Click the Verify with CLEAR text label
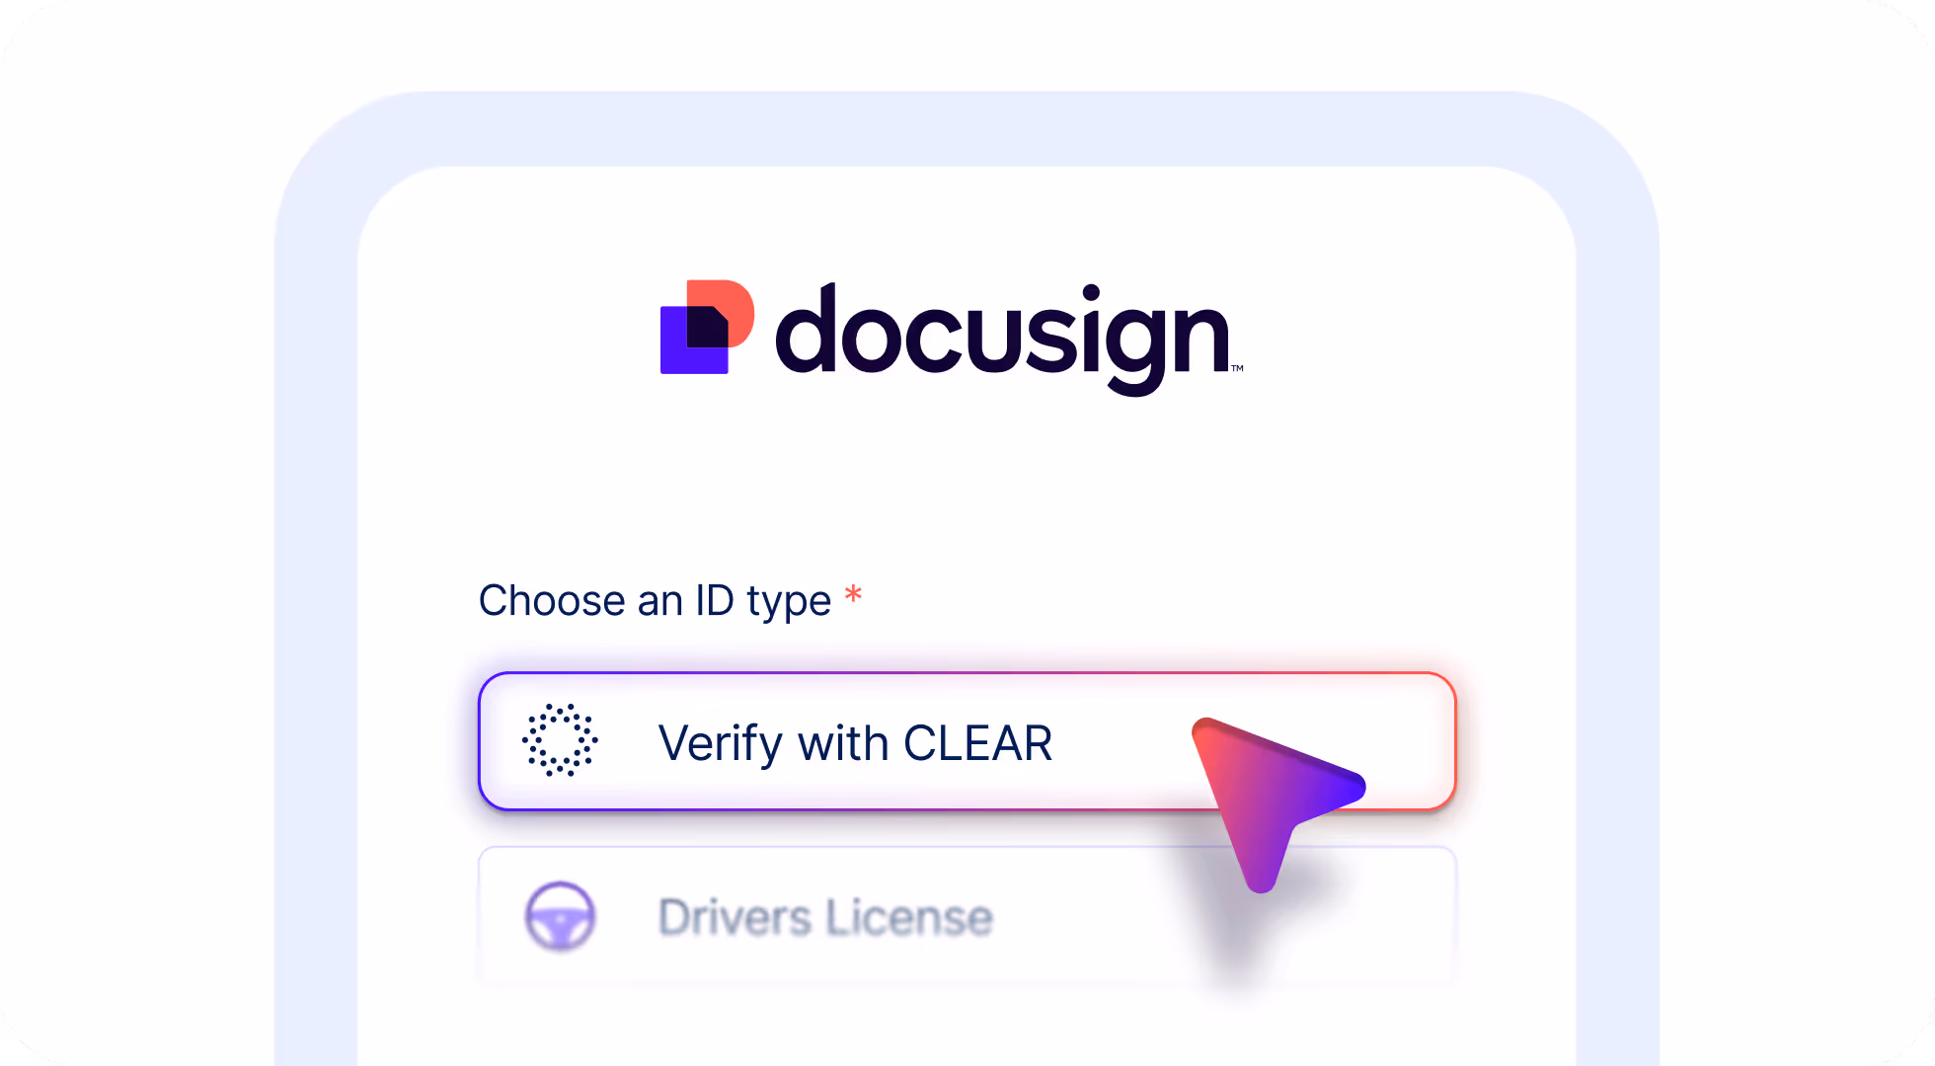The width and height of the screenshot is (1935, 1066). pos(855,743)
